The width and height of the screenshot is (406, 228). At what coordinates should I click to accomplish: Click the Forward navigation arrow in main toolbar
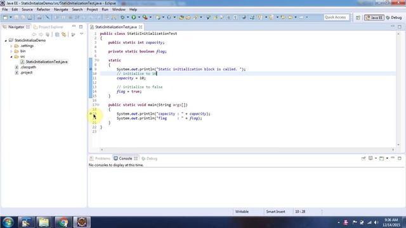pos(301,17)
